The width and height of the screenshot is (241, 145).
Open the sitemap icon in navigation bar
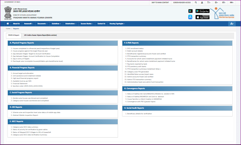(x=231, y=24)
